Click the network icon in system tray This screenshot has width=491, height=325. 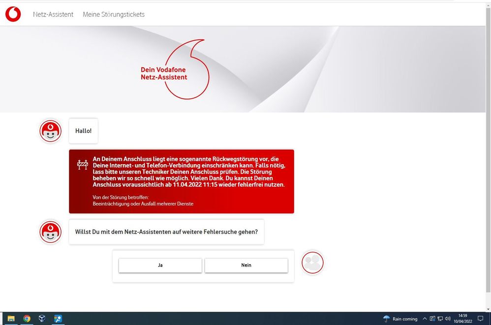point(440,319)
